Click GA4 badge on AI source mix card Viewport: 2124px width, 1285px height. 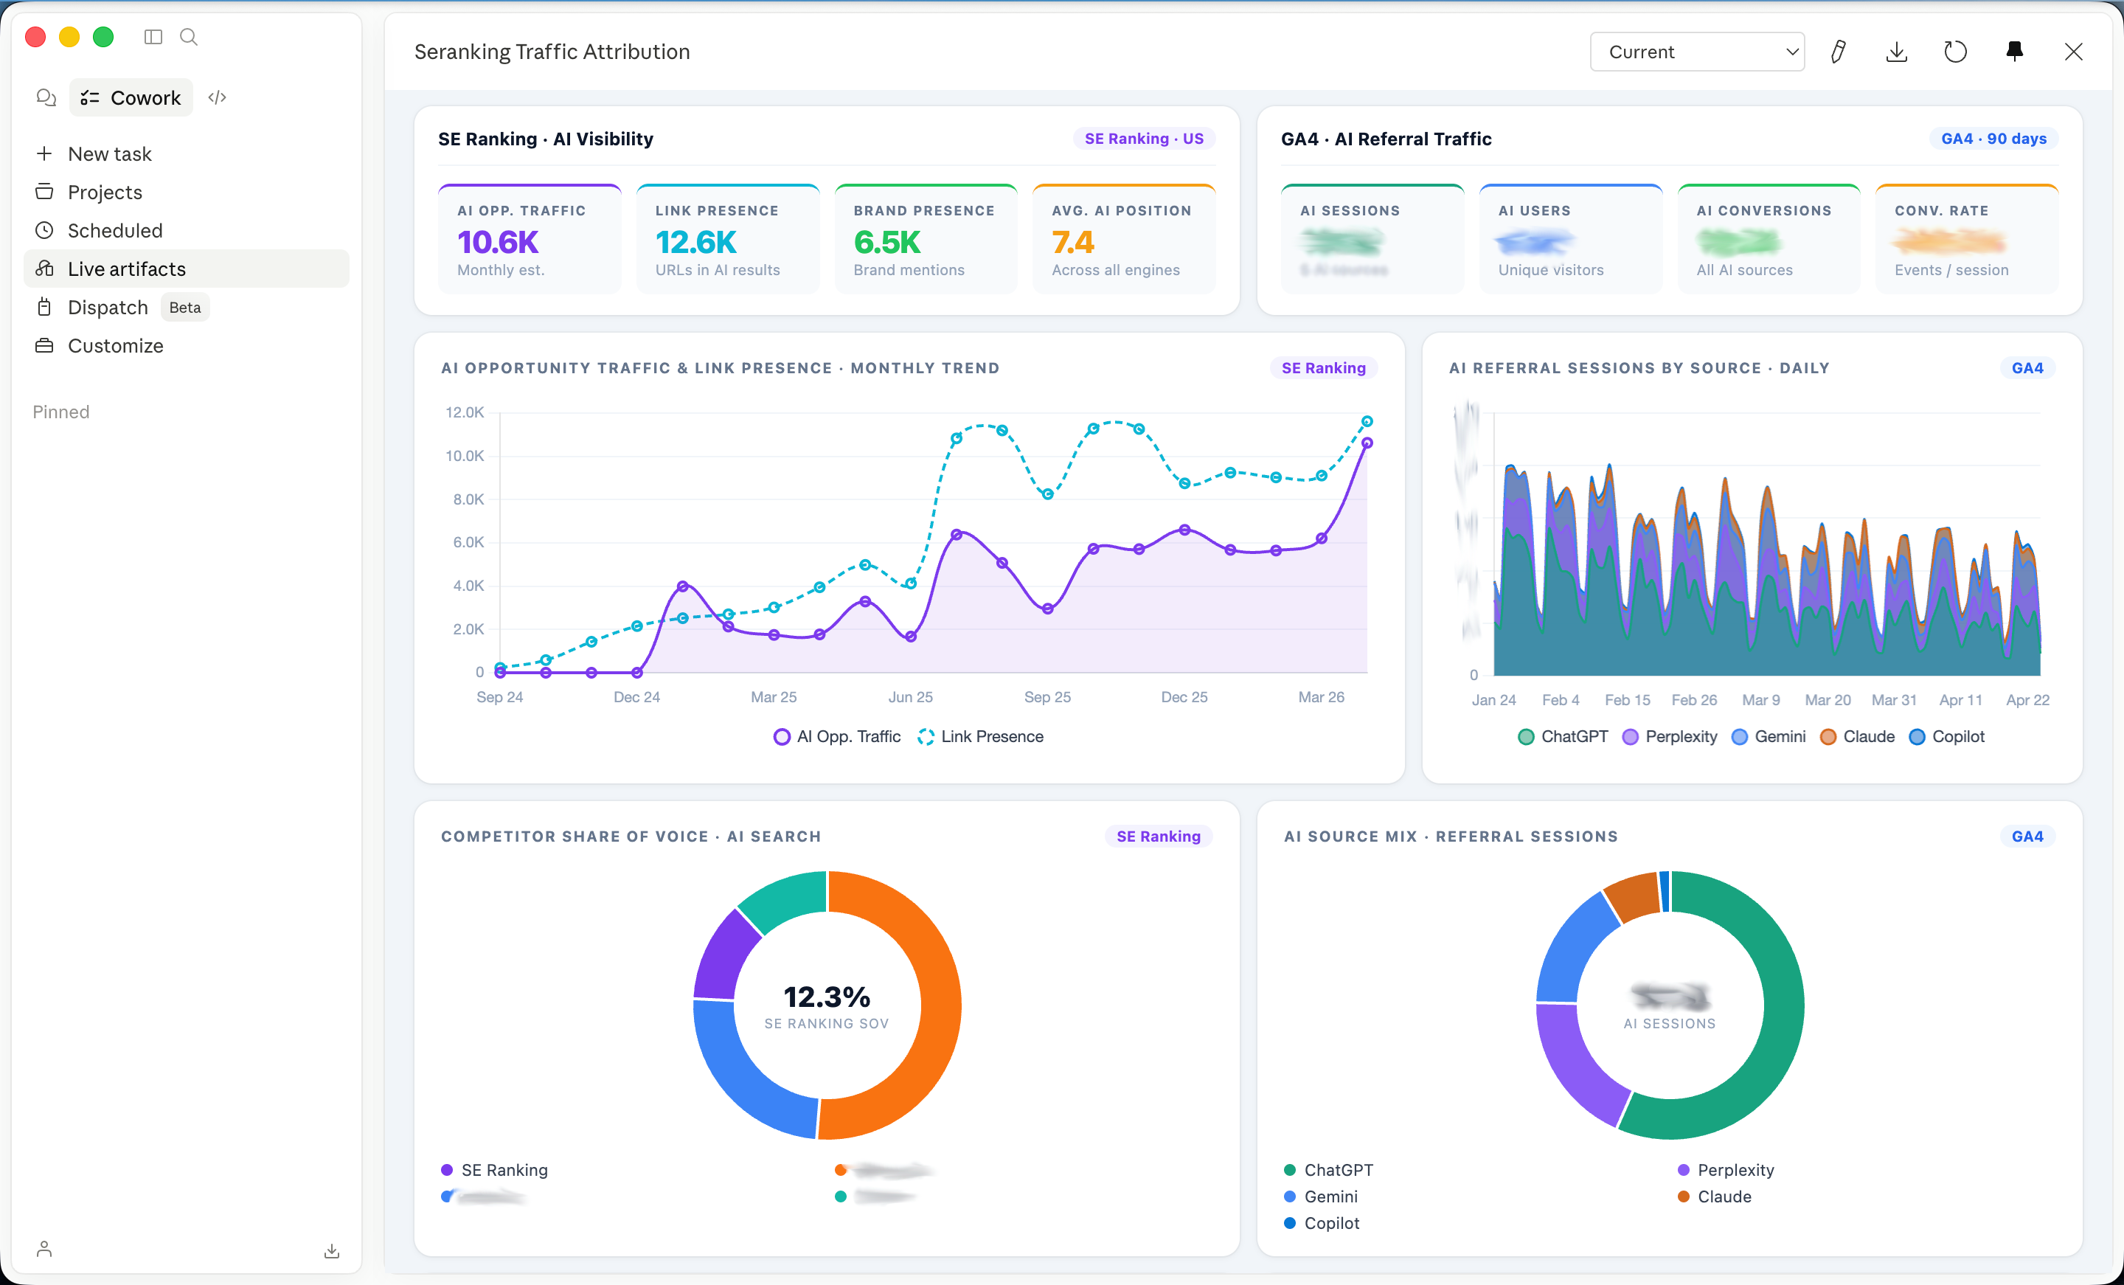pyautogui.click(x=2027, y=837)
